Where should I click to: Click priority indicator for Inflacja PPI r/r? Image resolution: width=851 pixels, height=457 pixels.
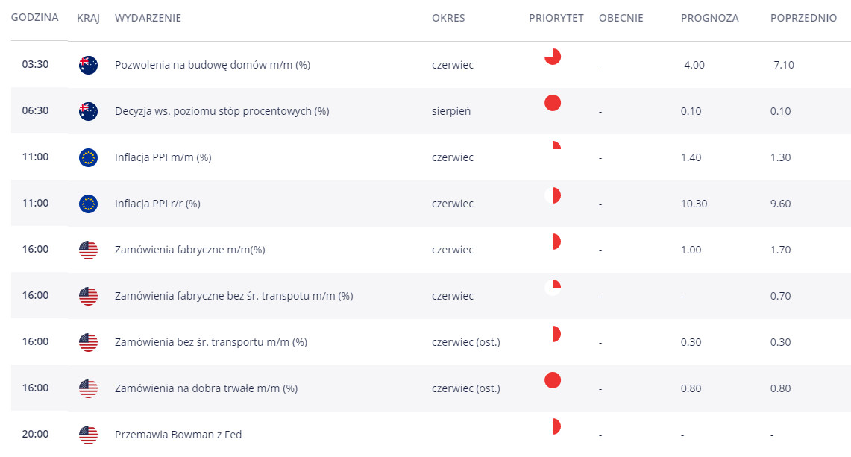point(553,195)
